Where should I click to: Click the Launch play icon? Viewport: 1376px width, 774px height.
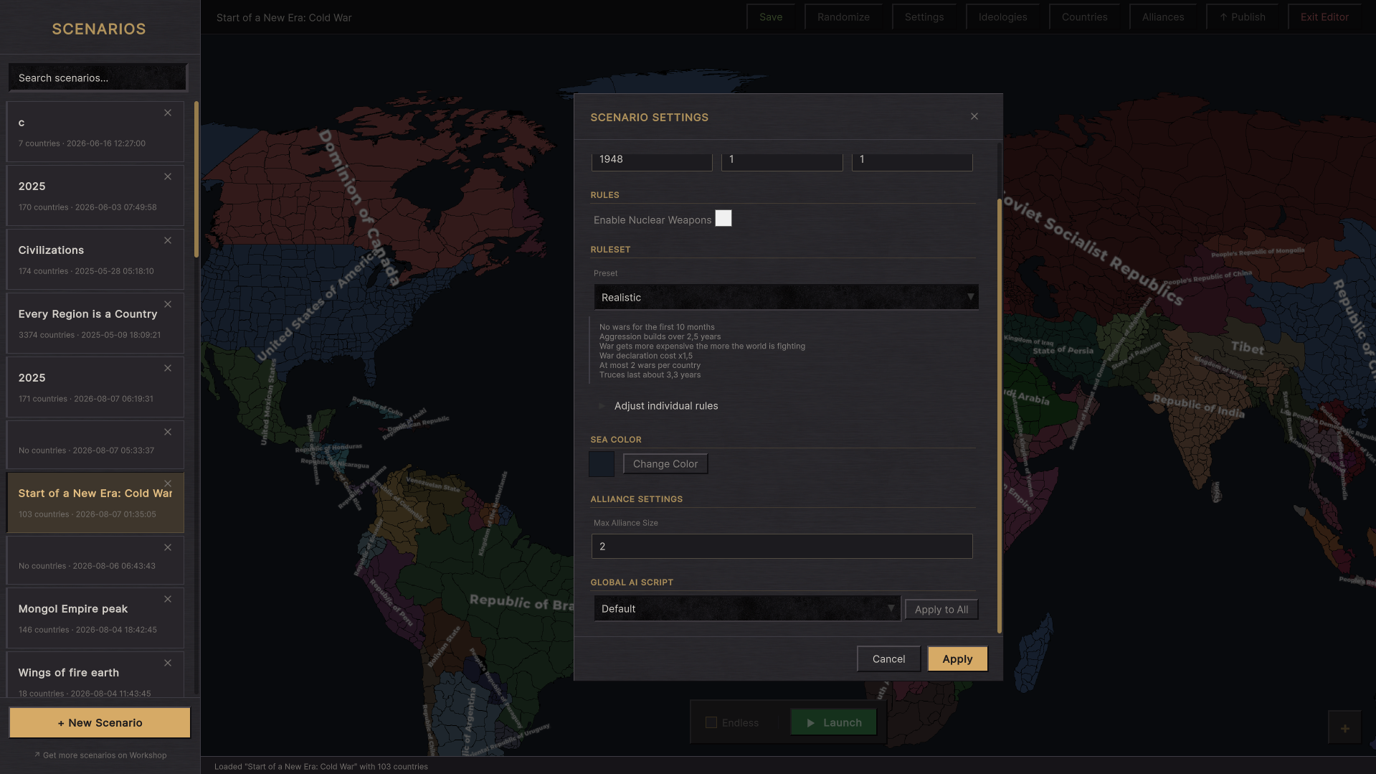811,723
